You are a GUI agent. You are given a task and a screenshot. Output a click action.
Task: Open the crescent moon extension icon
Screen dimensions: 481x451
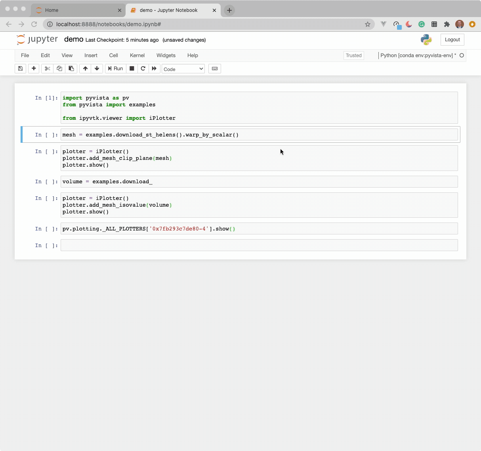(x=409, y=24)
